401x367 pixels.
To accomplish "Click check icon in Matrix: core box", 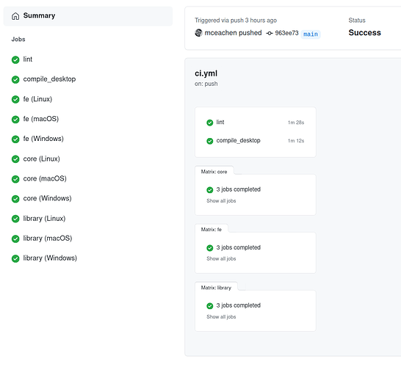I will [210, 189].
